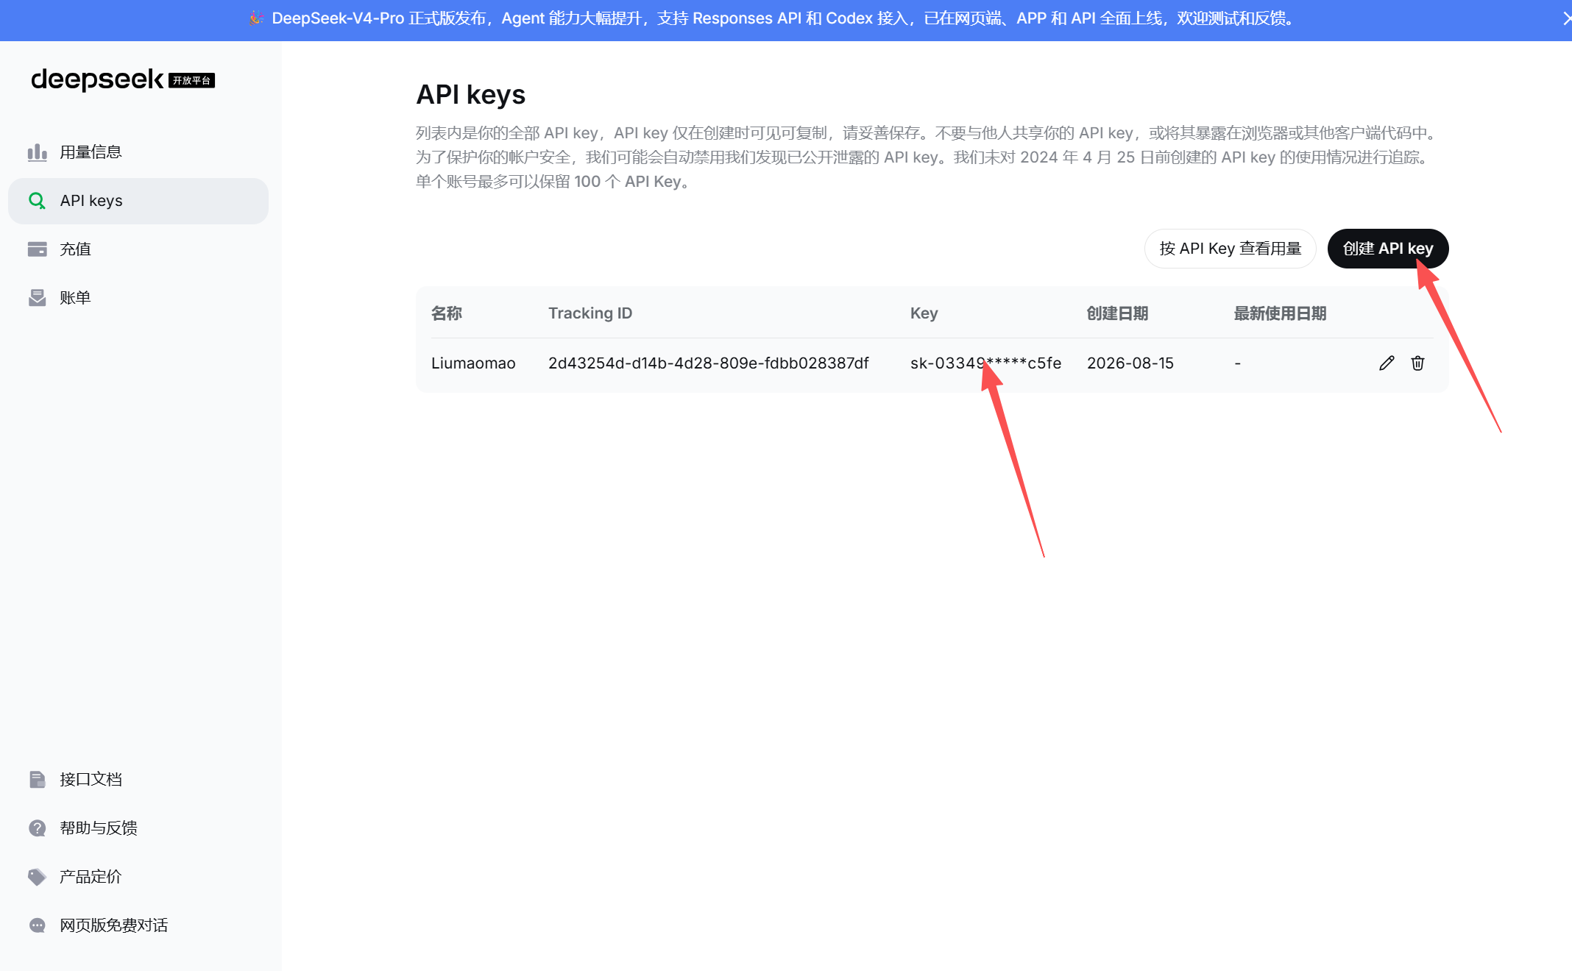Screen dimensions: 1572x971
Task: Click the key name Liumaomao
Action: pyautogui.click(x=473, y=363)
